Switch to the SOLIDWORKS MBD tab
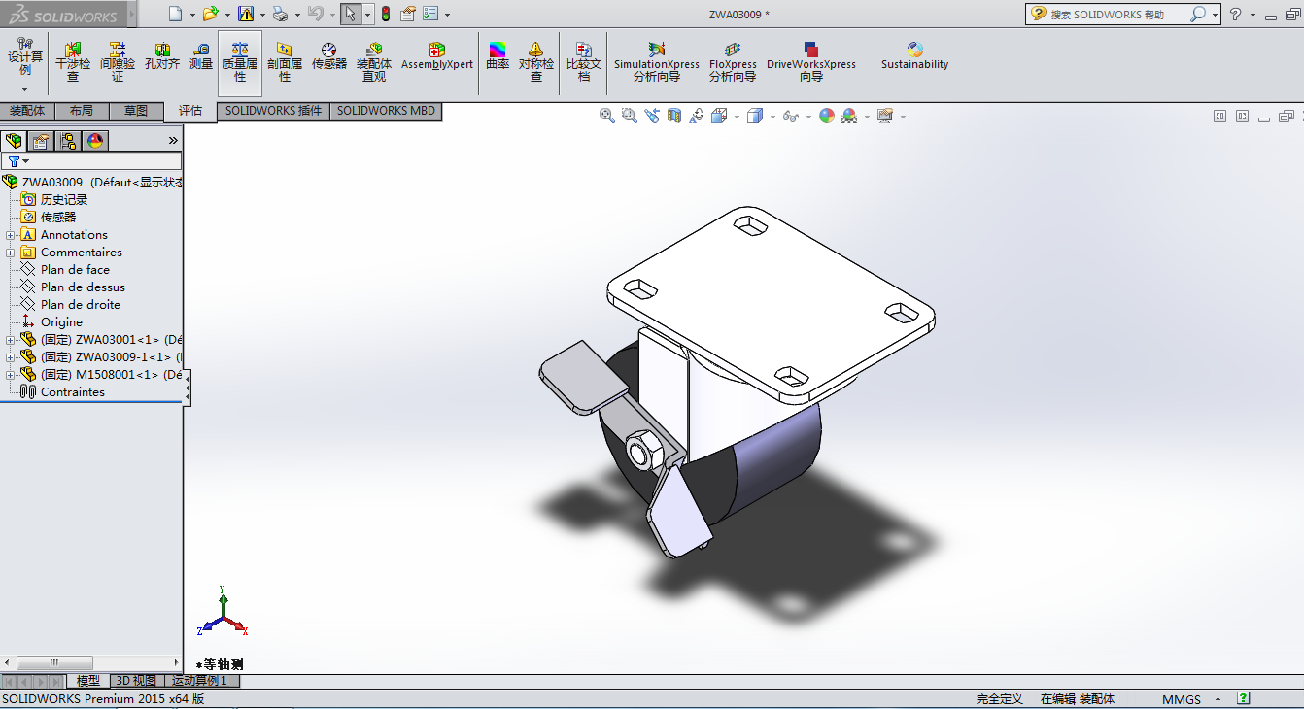 tap(386, 111)
